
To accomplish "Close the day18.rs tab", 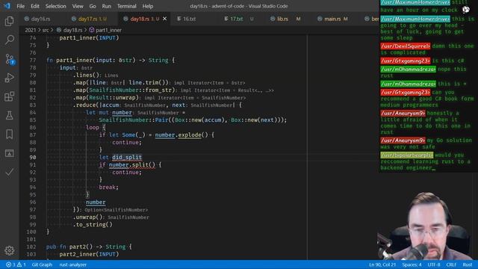I will (164, 19).
